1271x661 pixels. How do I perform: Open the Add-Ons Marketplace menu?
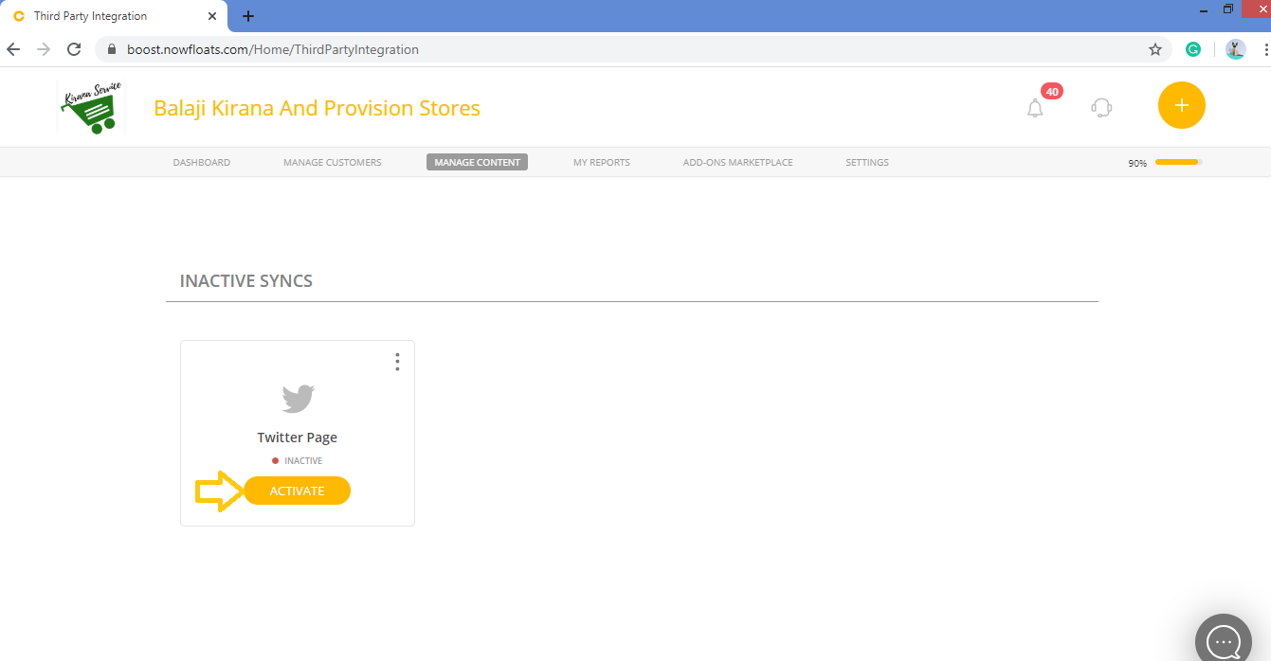[x=737, y=162]
